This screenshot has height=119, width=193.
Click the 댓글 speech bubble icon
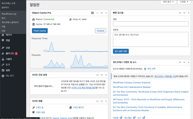[x=3, y=40]
